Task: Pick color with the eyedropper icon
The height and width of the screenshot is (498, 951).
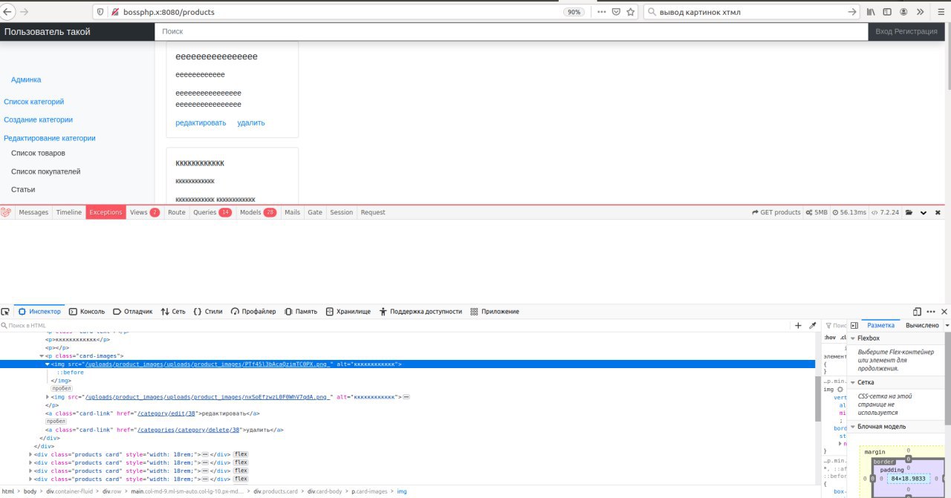Action: coord(812,326)
